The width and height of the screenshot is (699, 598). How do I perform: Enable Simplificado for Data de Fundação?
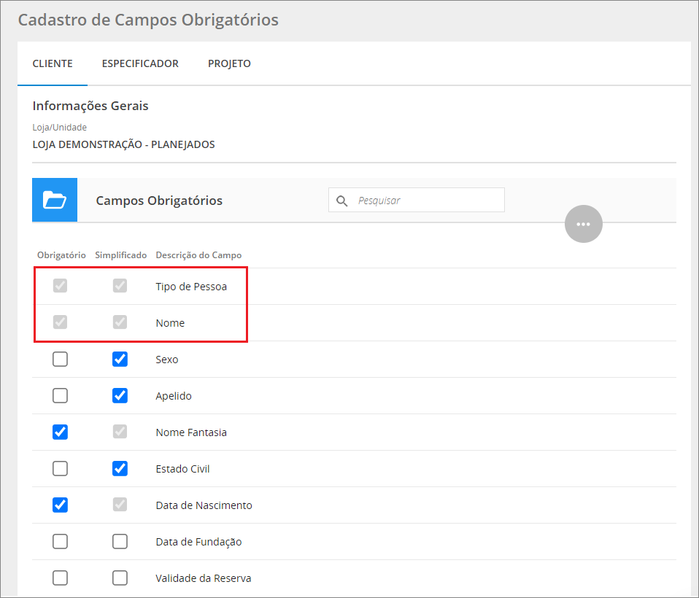(x=120, y=541)
